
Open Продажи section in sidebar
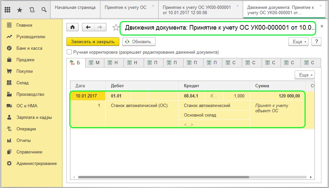(x=25, y=60)
